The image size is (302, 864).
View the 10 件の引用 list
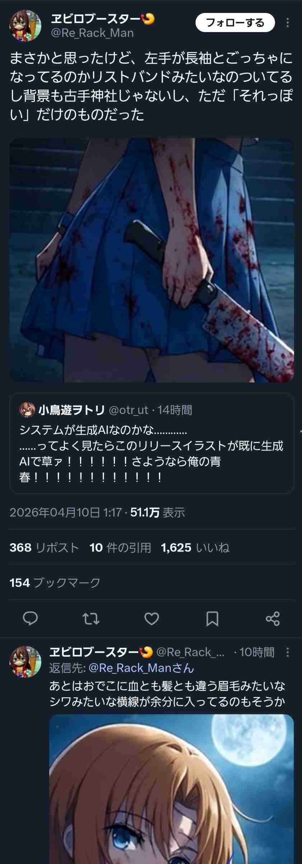pos(120,548)
